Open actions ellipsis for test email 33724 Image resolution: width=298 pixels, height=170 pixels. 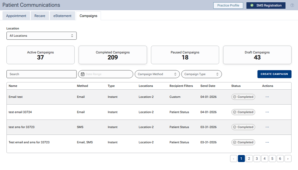pyautogui.click(x=267, y=112)
